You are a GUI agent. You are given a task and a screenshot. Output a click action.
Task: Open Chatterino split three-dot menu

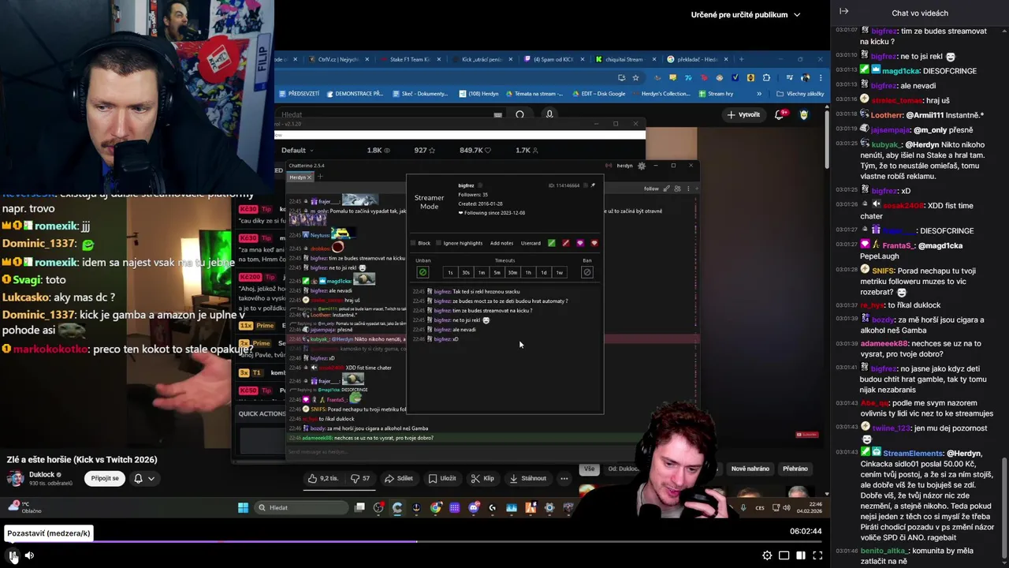coord(688,189)
